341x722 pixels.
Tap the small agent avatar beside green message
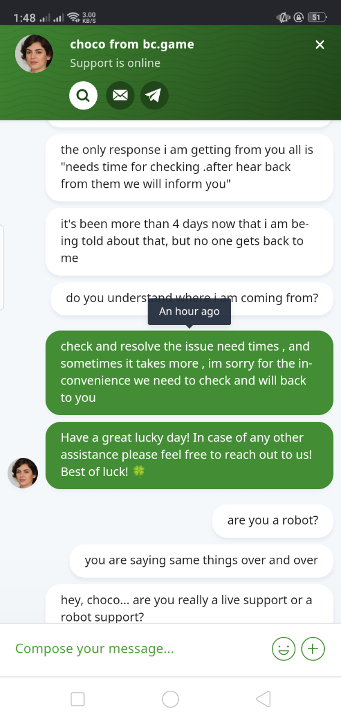coord(23,473)
